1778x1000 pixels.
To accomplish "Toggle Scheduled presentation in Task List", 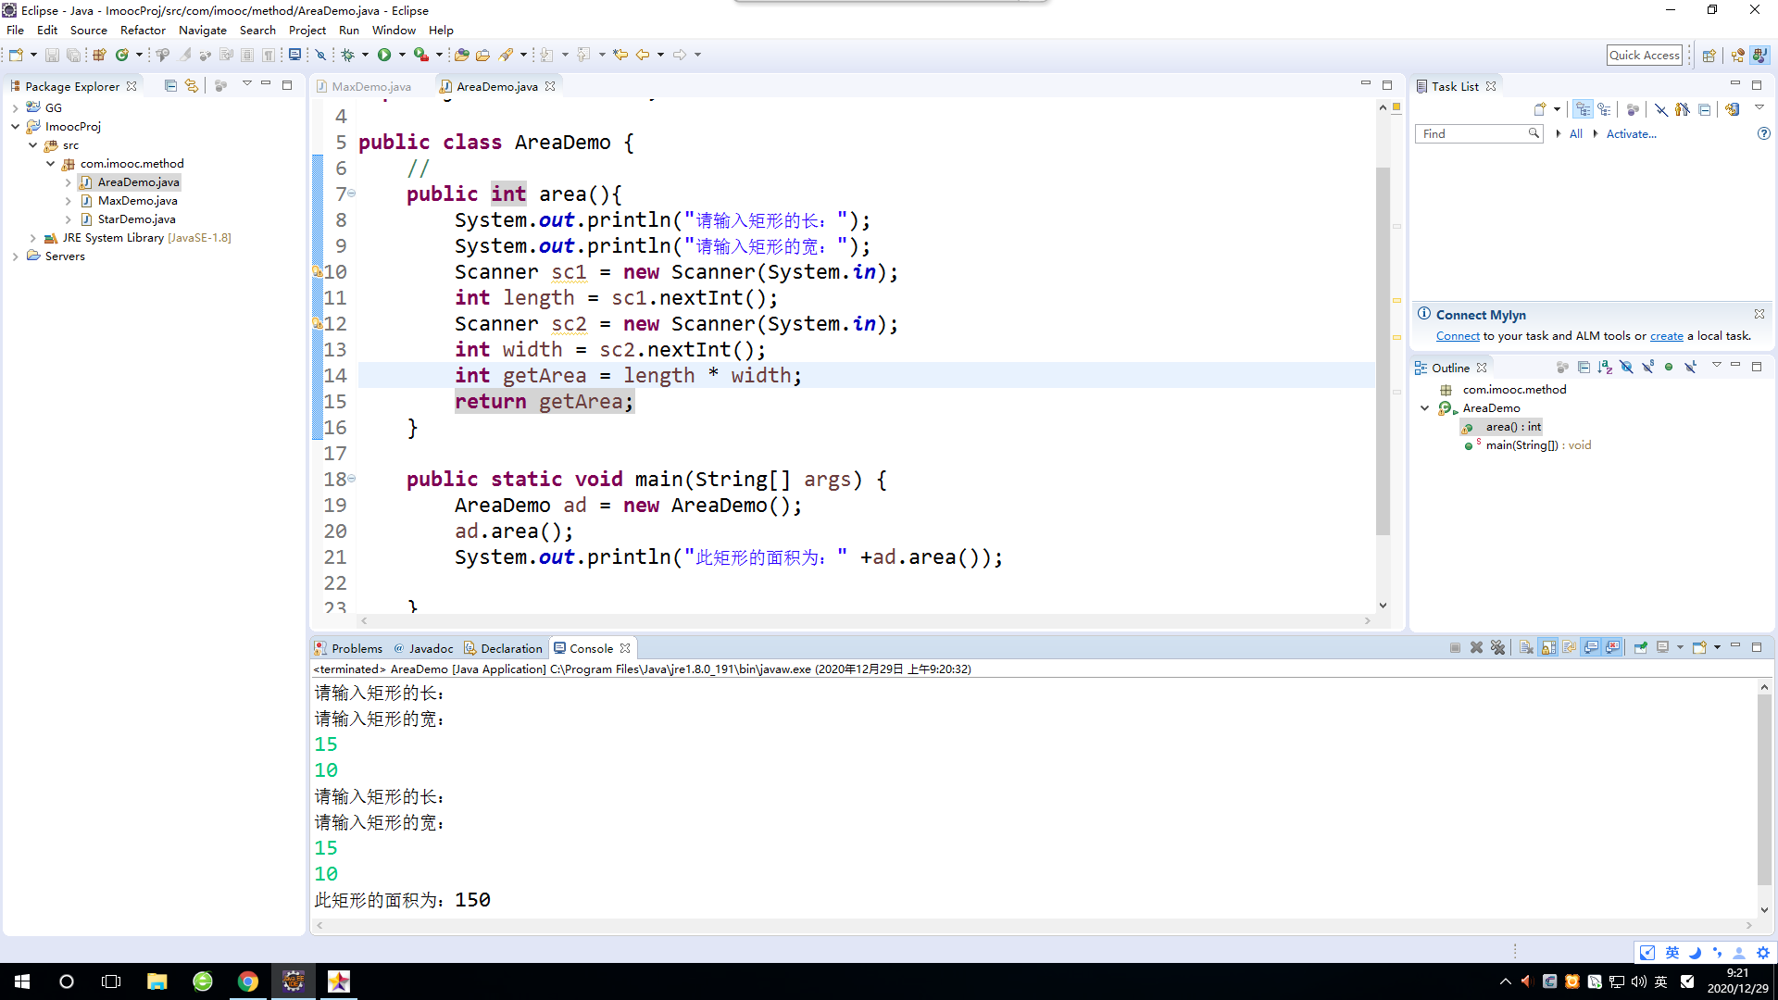I will [1605, 109].
